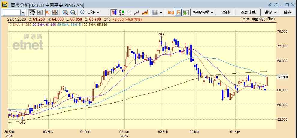The height and width of the screenshot is (138, 297).
Task: Toggle the log scale button
Action: (171, 13)
